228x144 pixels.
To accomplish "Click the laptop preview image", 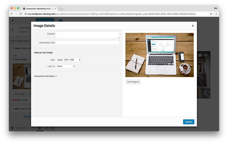I will (x=160, y=55).
